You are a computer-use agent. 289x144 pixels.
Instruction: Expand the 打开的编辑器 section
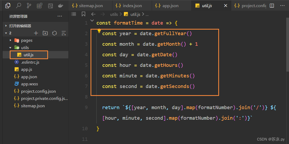(6, 26)
